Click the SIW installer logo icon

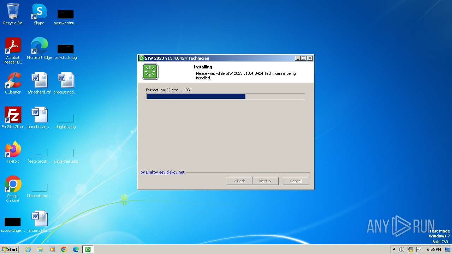[150, 72]
